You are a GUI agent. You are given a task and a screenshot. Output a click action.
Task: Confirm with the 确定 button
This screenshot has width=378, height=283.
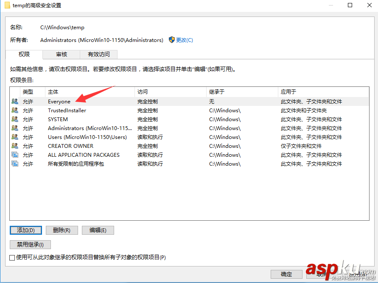286,274
